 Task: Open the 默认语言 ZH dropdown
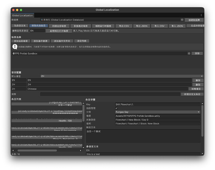click(121, 76)
